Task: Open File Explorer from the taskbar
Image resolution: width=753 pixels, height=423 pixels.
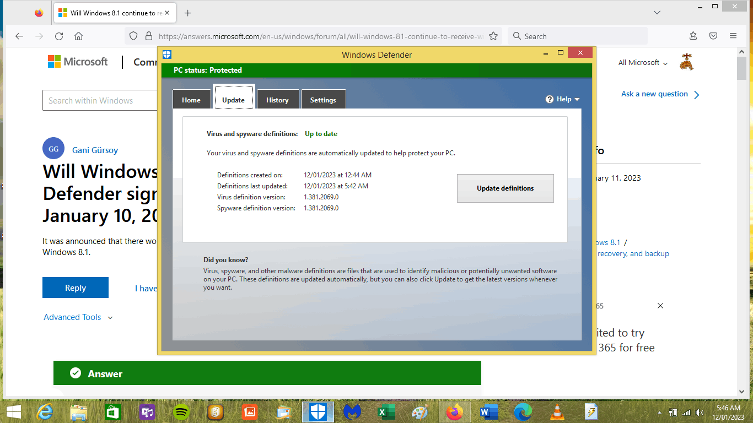Action: tap(79, 411)
